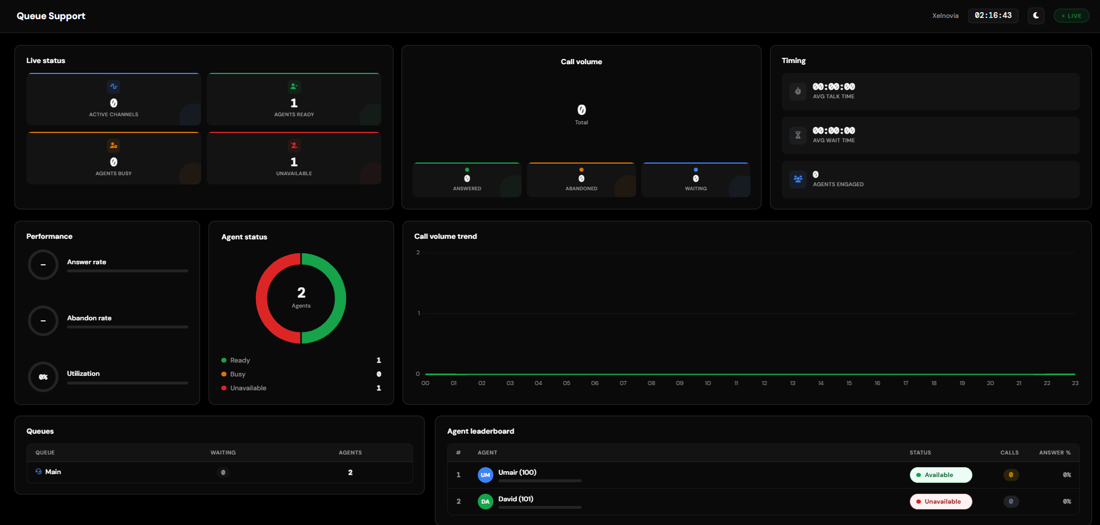This screenshot has width=1100, height=525.
Task: Click the Abandon rate circular gauge
Action: (x=43, y=321)
